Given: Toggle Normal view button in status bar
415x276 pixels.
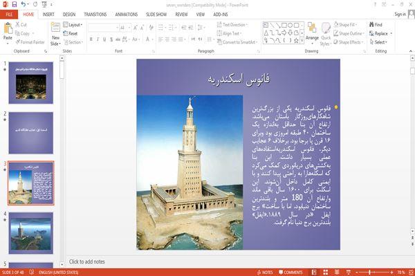Looking at the screenshot, I should [x=314, y=273].
